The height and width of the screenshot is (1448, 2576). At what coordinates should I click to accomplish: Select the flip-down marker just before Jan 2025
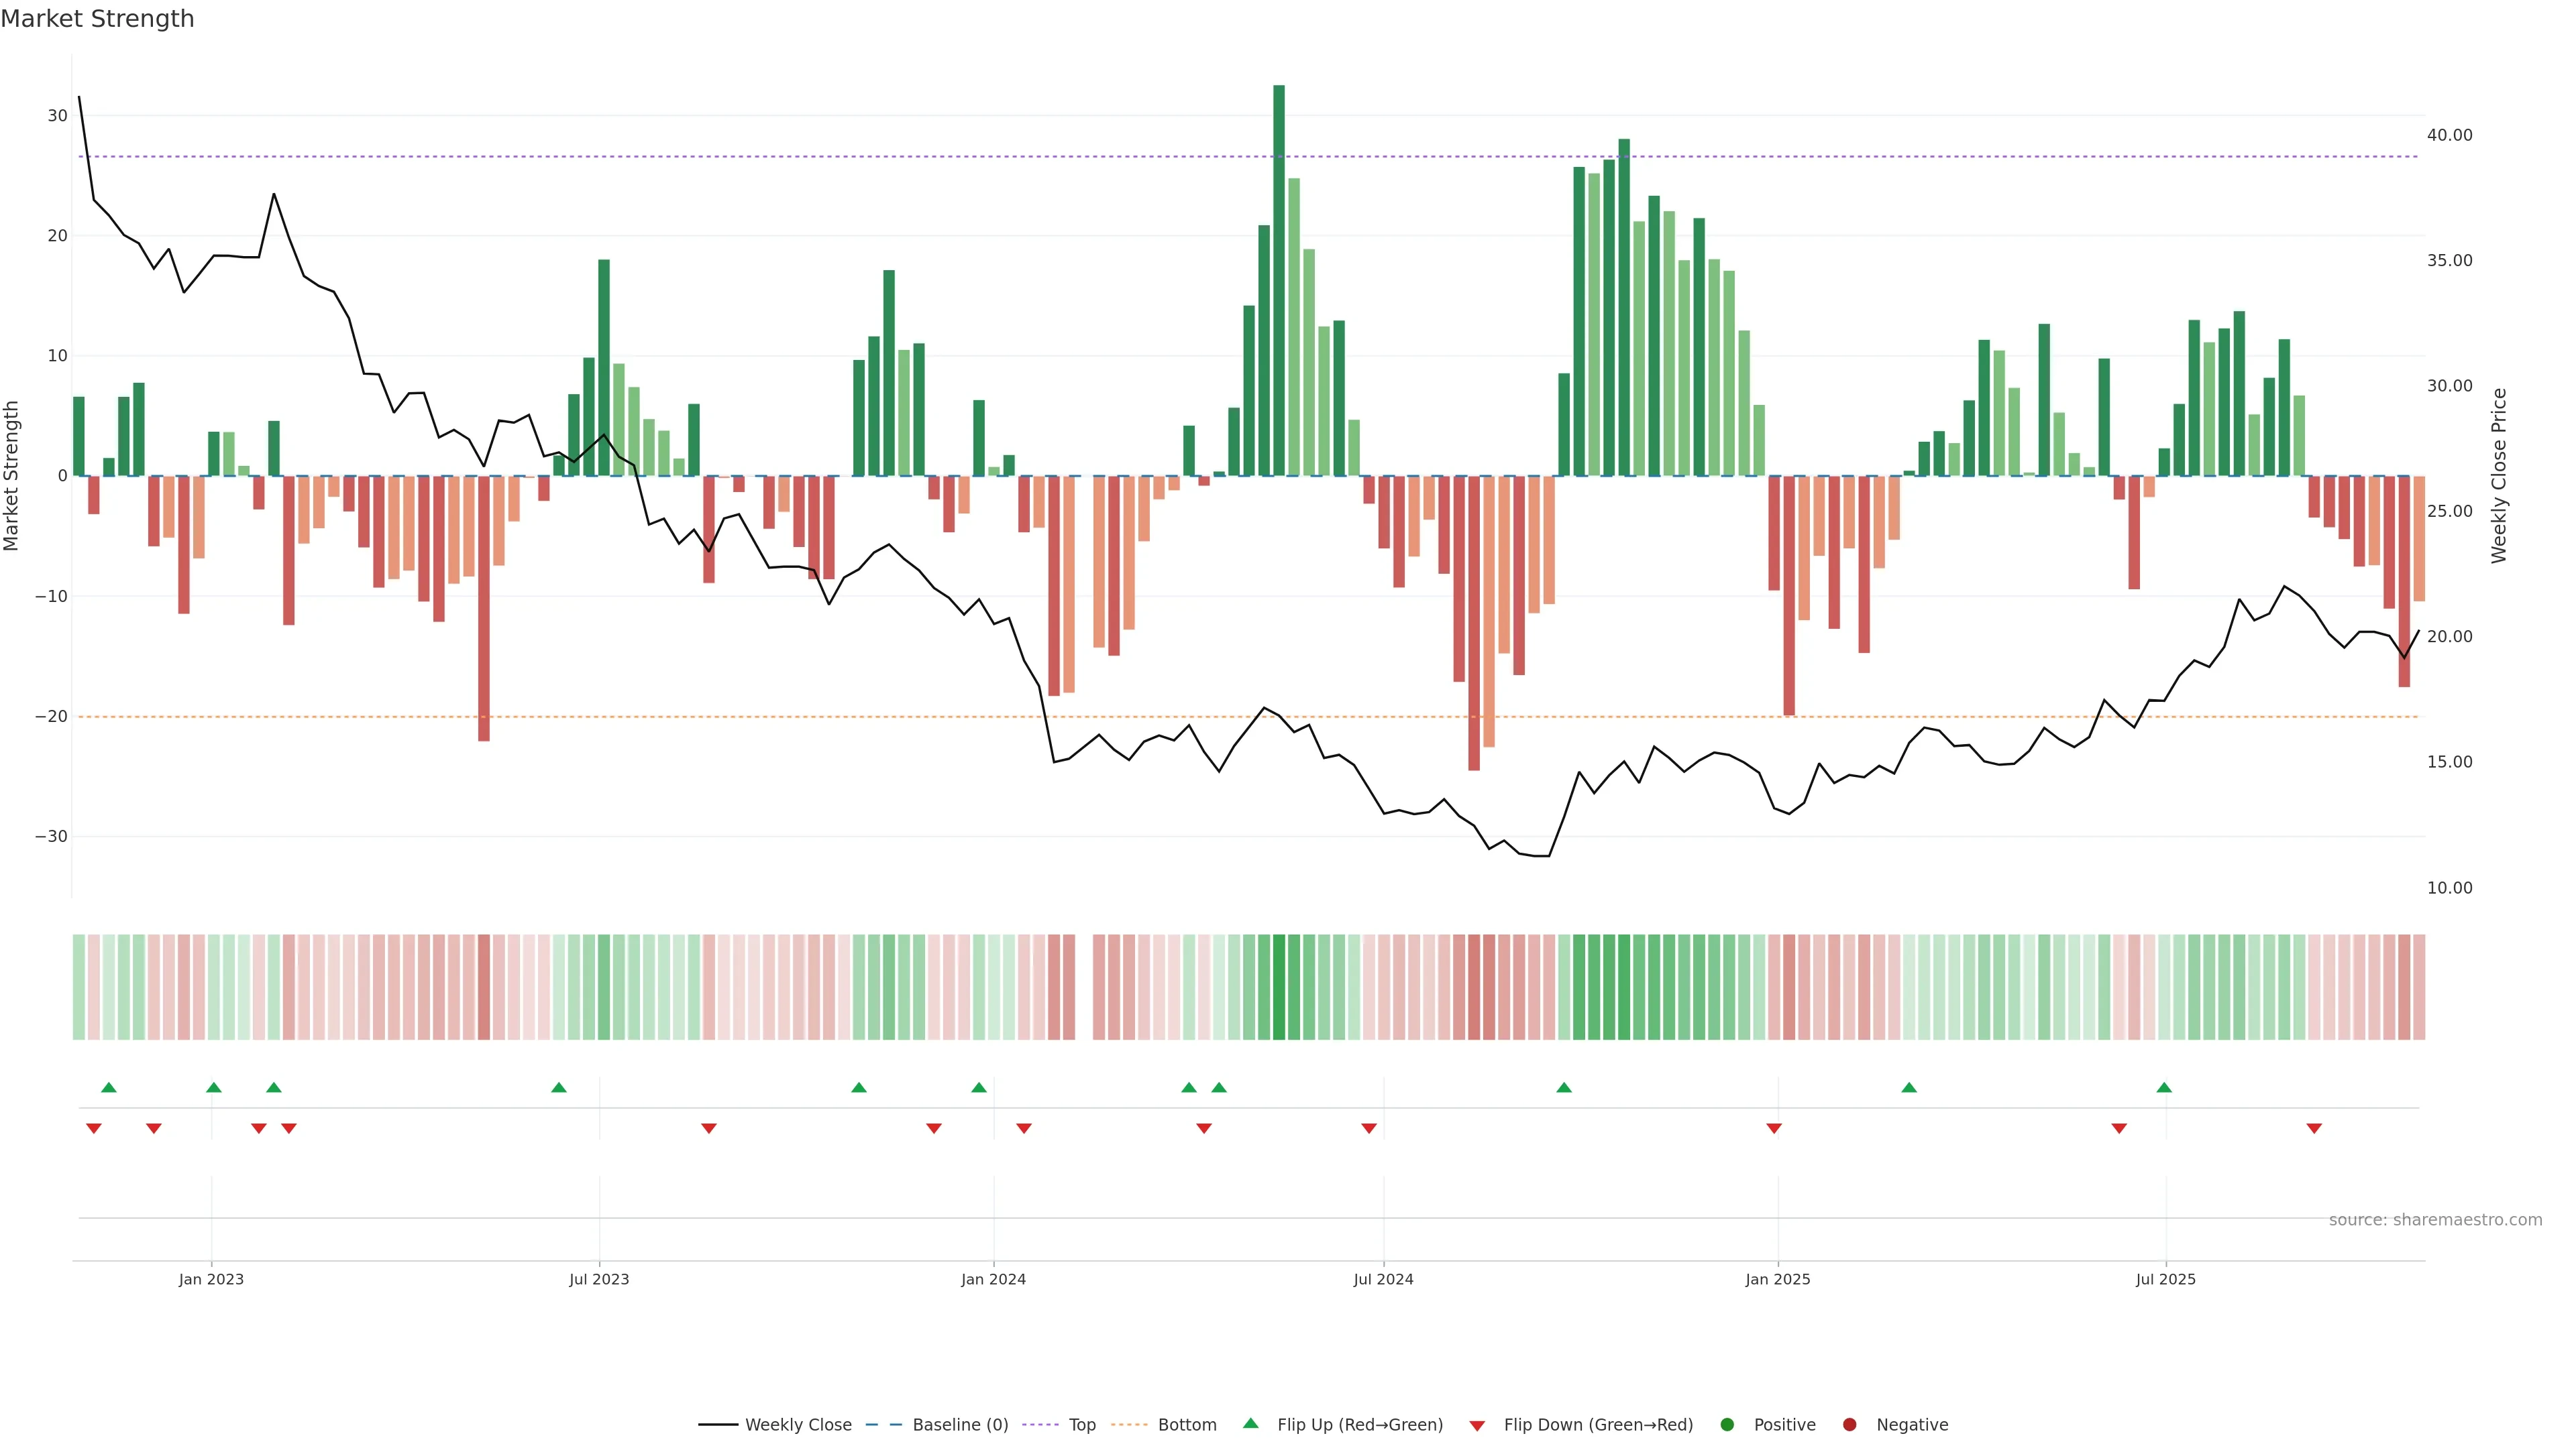coord(1774,1128)
